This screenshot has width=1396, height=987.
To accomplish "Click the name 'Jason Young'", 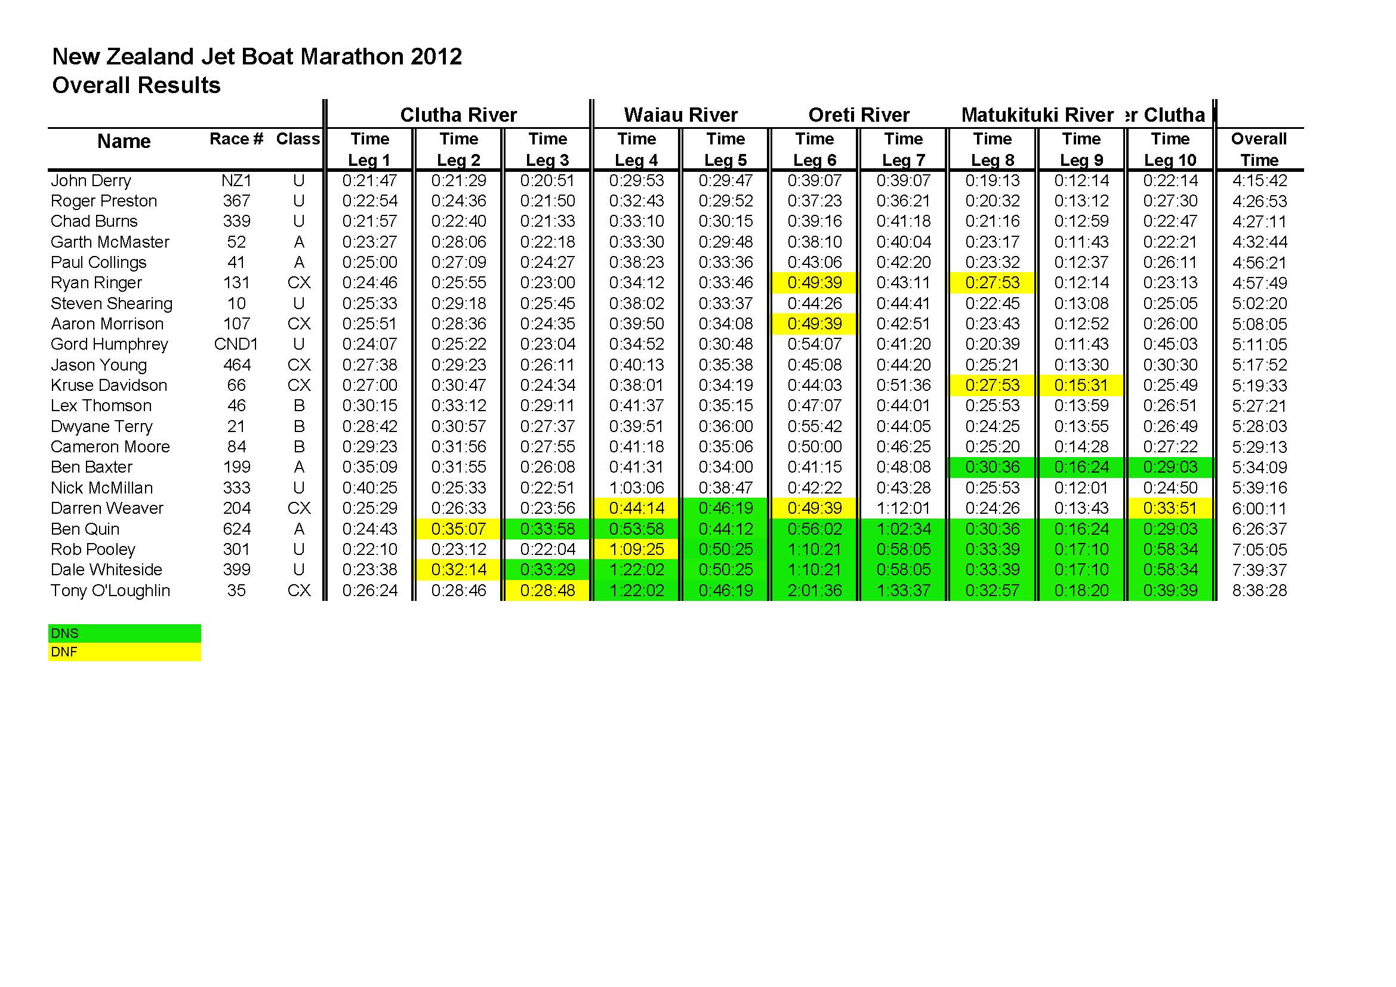I will click(x=98, y=365).
